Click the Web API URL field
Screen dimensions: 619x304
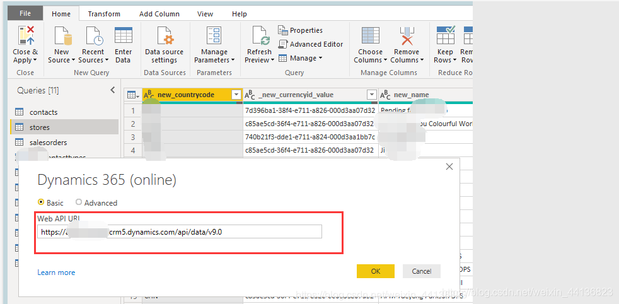[180, 231]
